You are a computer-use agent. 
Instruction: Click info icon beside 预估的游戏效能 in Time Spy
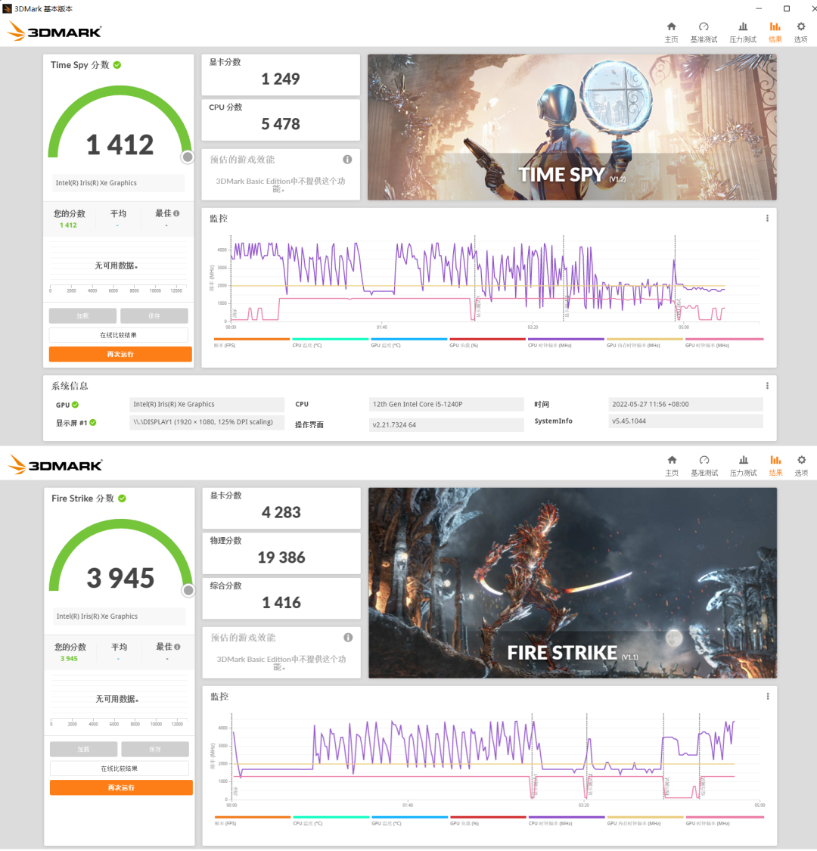coord(347,159)
